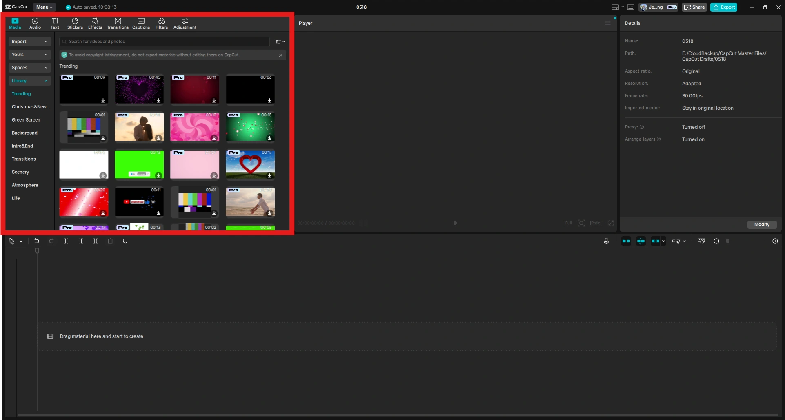Click the Split tool icon
Image resolution: width=785 pixels, height=420 pixels.
coord(66,241)
